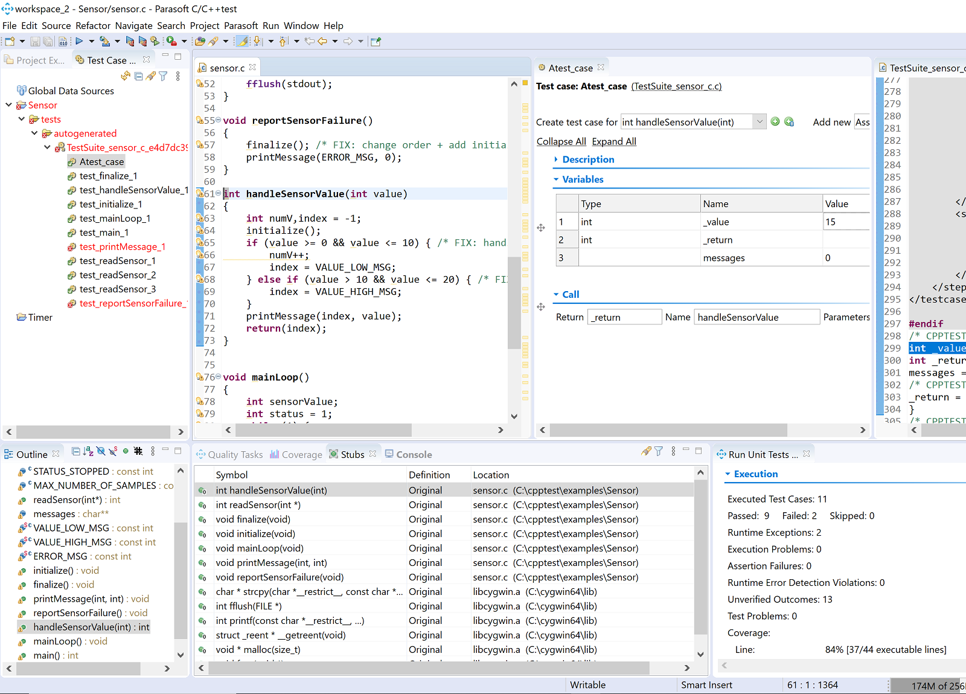Screen dimensions: 966x694
Task: Collapse the Variables section
Action: coord(556,179)
